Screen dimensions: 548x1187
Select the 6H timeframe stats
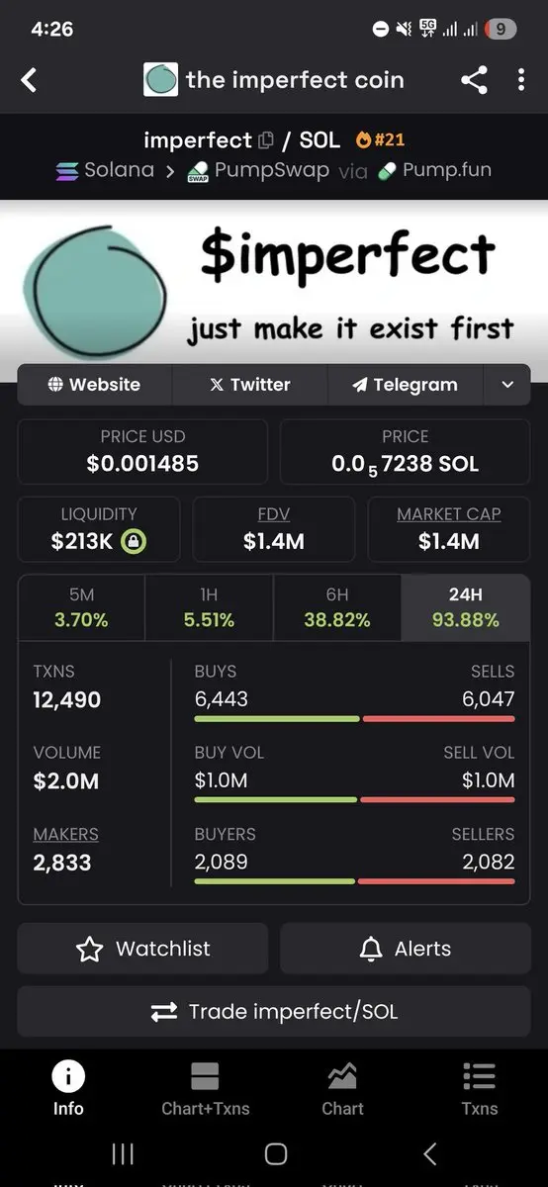click(x=337, y=608)
